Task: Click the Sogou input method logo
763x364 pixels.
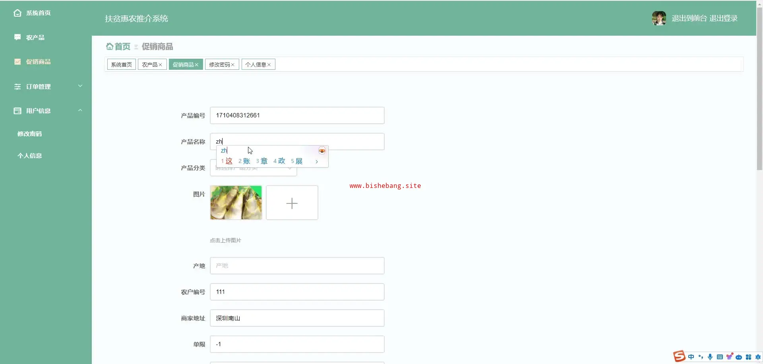Action: pos(679,356)
